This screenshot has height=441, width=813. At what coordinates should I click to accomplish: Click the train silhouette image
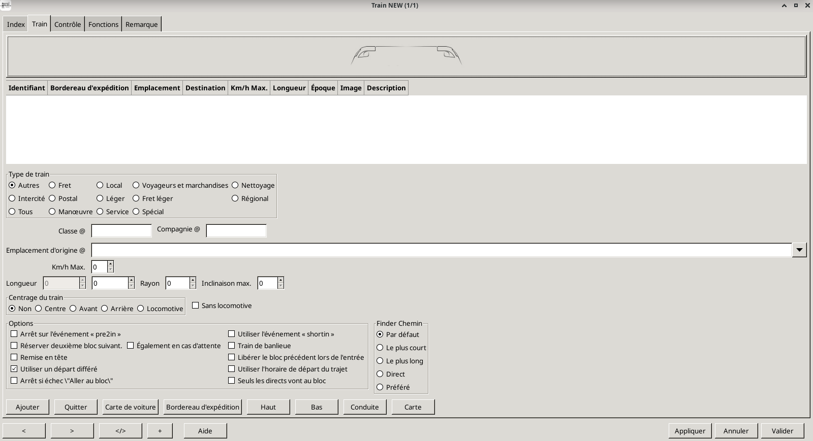point(406,55)
